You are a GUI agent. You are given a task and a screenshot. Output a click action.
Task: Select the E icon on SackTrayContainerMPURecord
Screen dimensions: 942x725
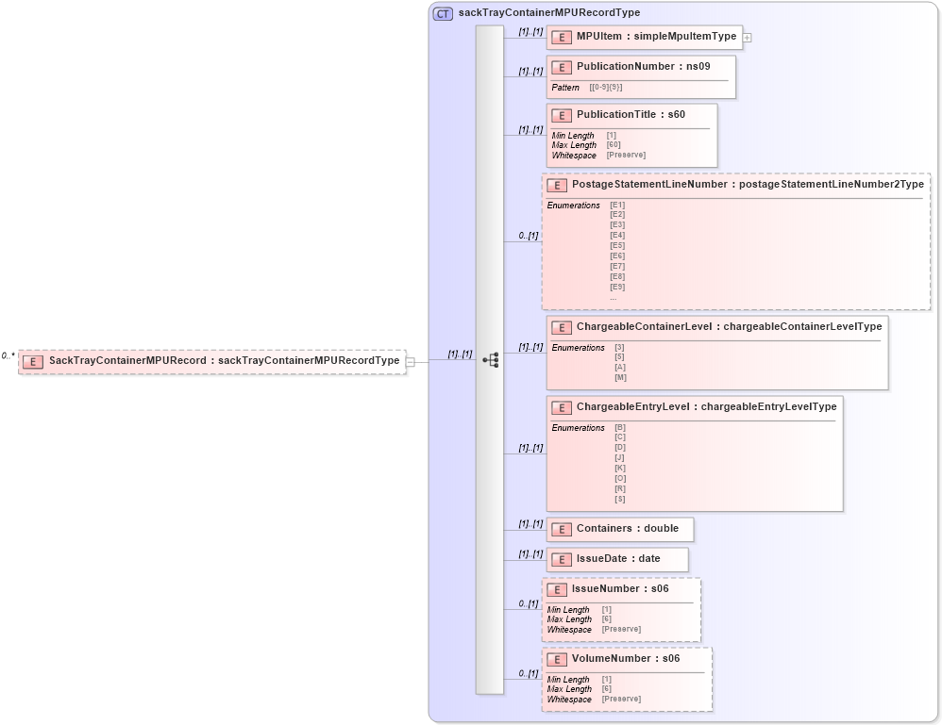click(x=33, y=360)
